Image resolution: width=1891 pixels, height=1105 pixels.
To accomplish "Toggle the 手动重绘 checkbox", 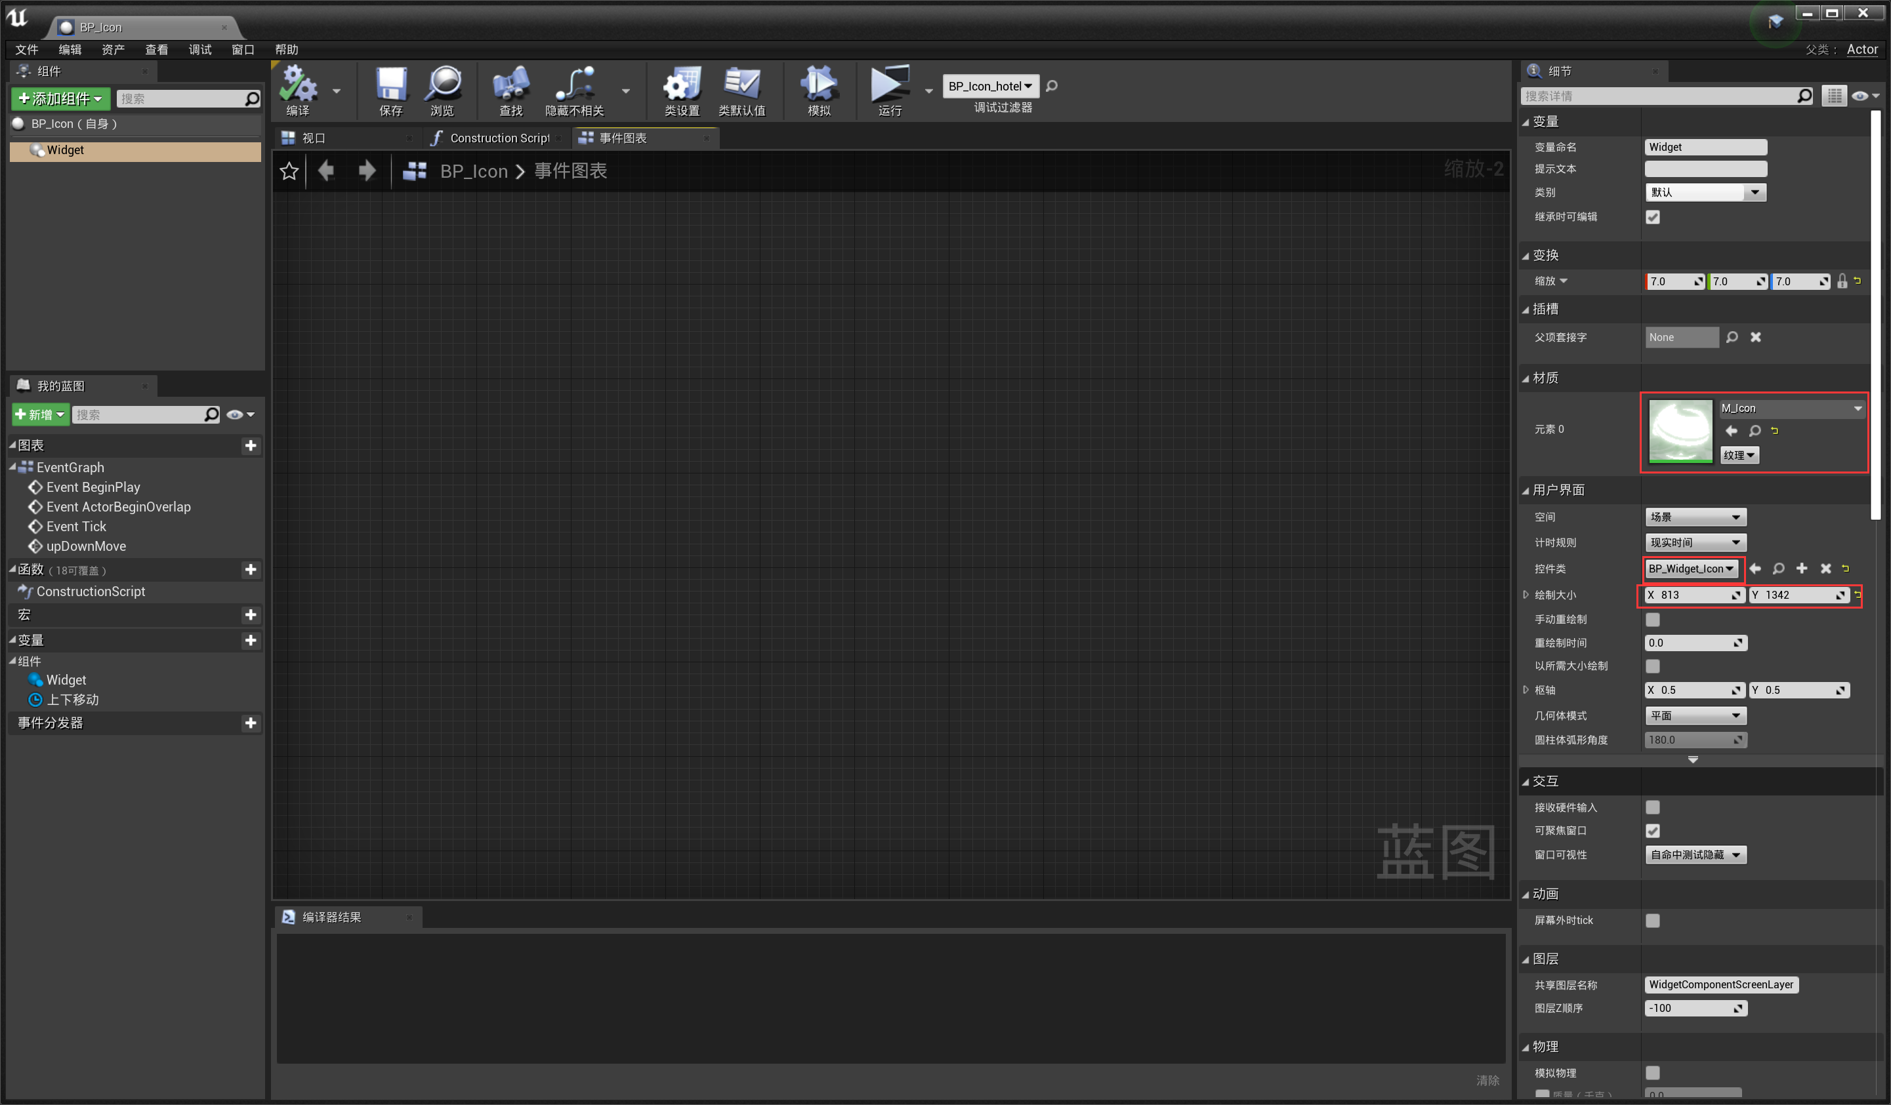I will tap(1653, 619).
